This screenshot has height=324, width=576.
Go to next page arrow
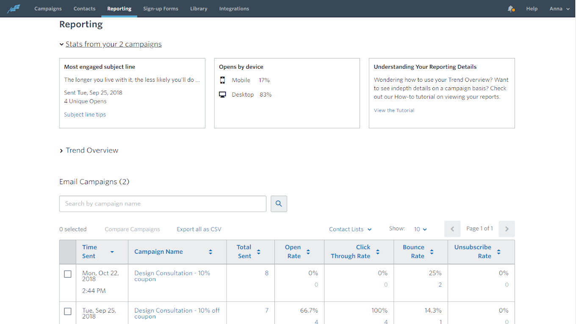tap(507, 229)
